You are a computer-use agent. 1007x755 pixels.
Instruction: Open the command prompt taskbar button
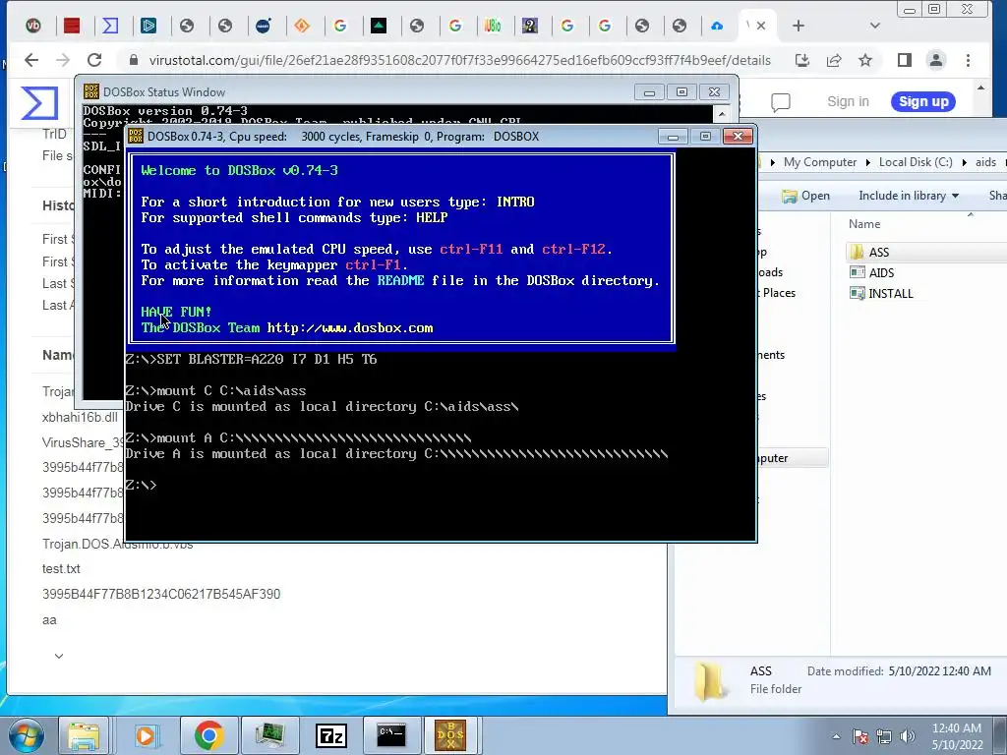pyautogui.click(x=391, y=735)
